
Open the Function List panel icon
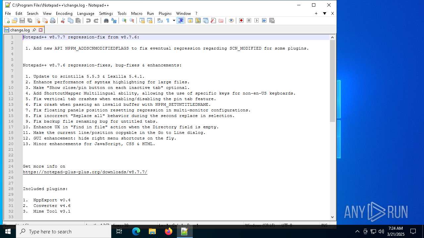pyautogui.click(x=213, y=20)
